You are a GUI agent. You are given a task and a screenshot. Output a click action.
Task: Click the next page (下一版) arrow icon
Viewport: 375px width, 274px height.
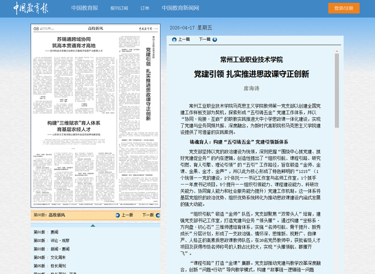coord(158,215)
